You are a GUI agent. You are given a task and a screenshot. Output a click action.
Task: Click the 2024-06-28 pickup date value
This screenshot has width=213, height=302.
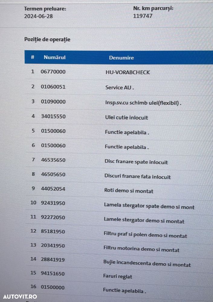tap(38, 16)
